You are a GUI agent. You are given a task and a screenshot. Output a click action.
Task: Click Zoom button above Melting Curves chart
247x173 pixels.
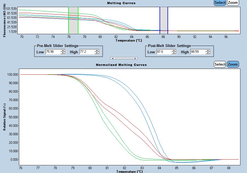(233, 3)
